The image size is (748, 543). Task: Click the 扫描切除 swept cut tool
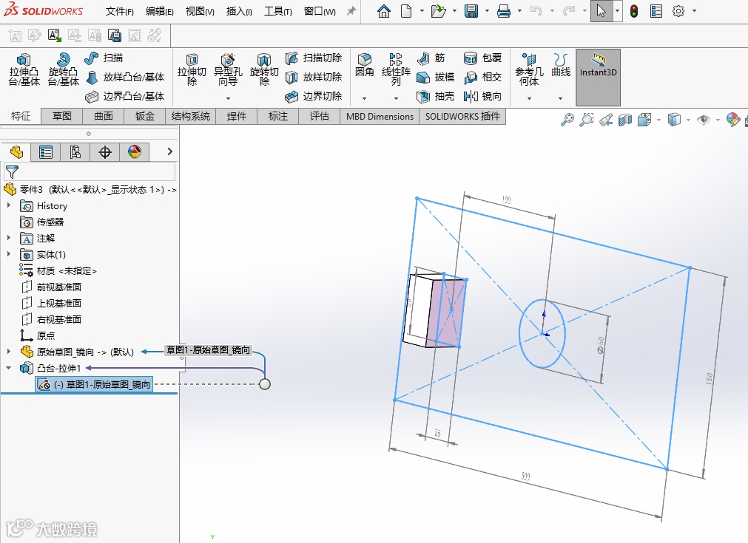click(x=314, y=58)
